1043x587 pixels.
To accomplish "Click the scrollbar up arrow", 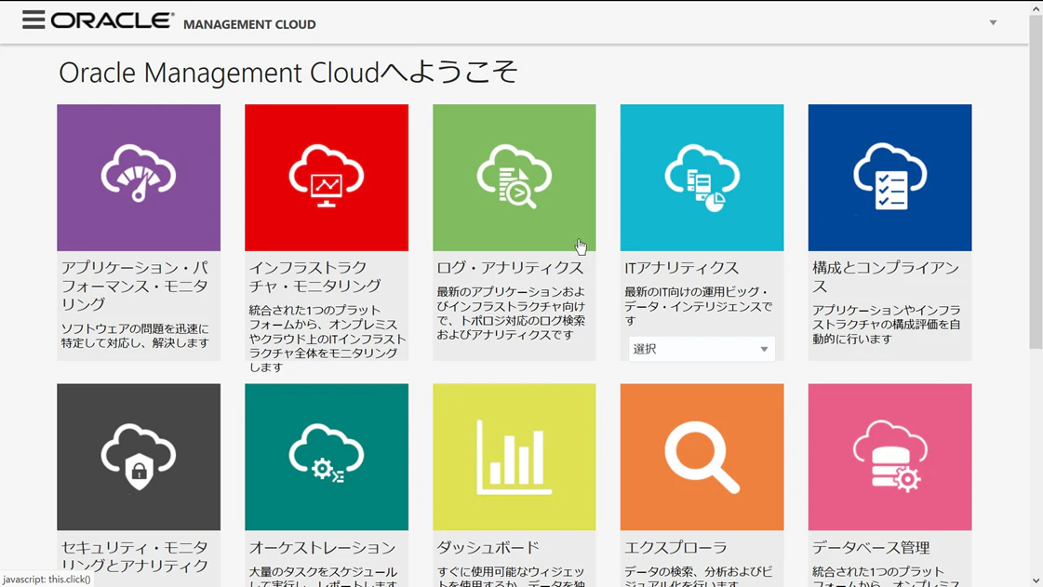I will click(1036, 7).
